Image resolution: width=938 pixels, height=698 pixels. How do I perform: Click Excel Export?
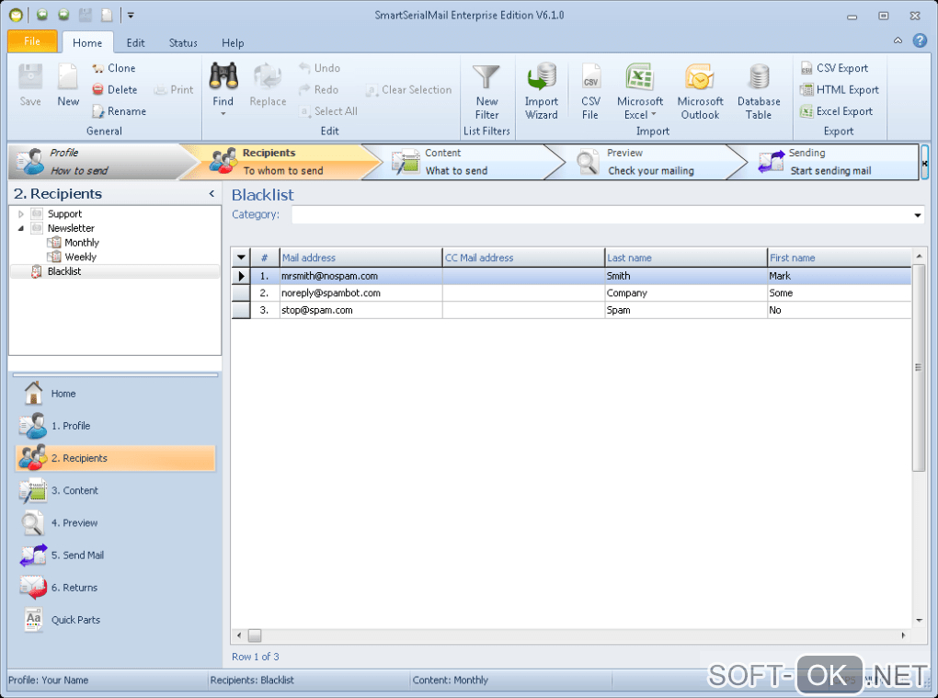836,111
